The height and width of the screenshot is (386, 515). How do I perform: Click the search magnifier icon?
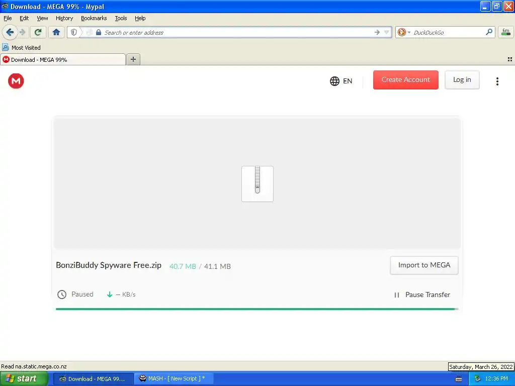[x=489, y=32]
